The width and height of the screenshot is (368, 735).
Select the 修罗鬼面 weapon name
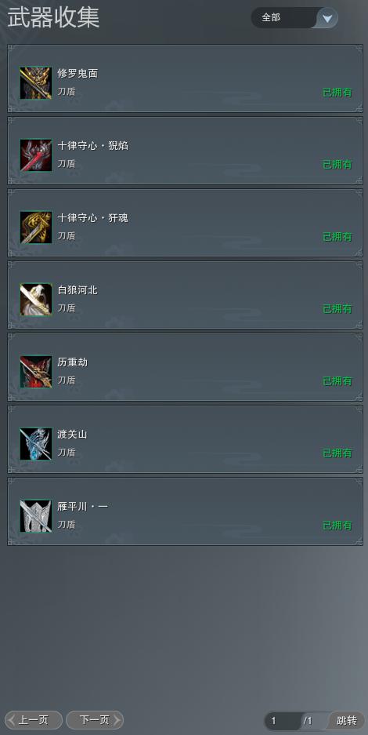click(78, 74)
